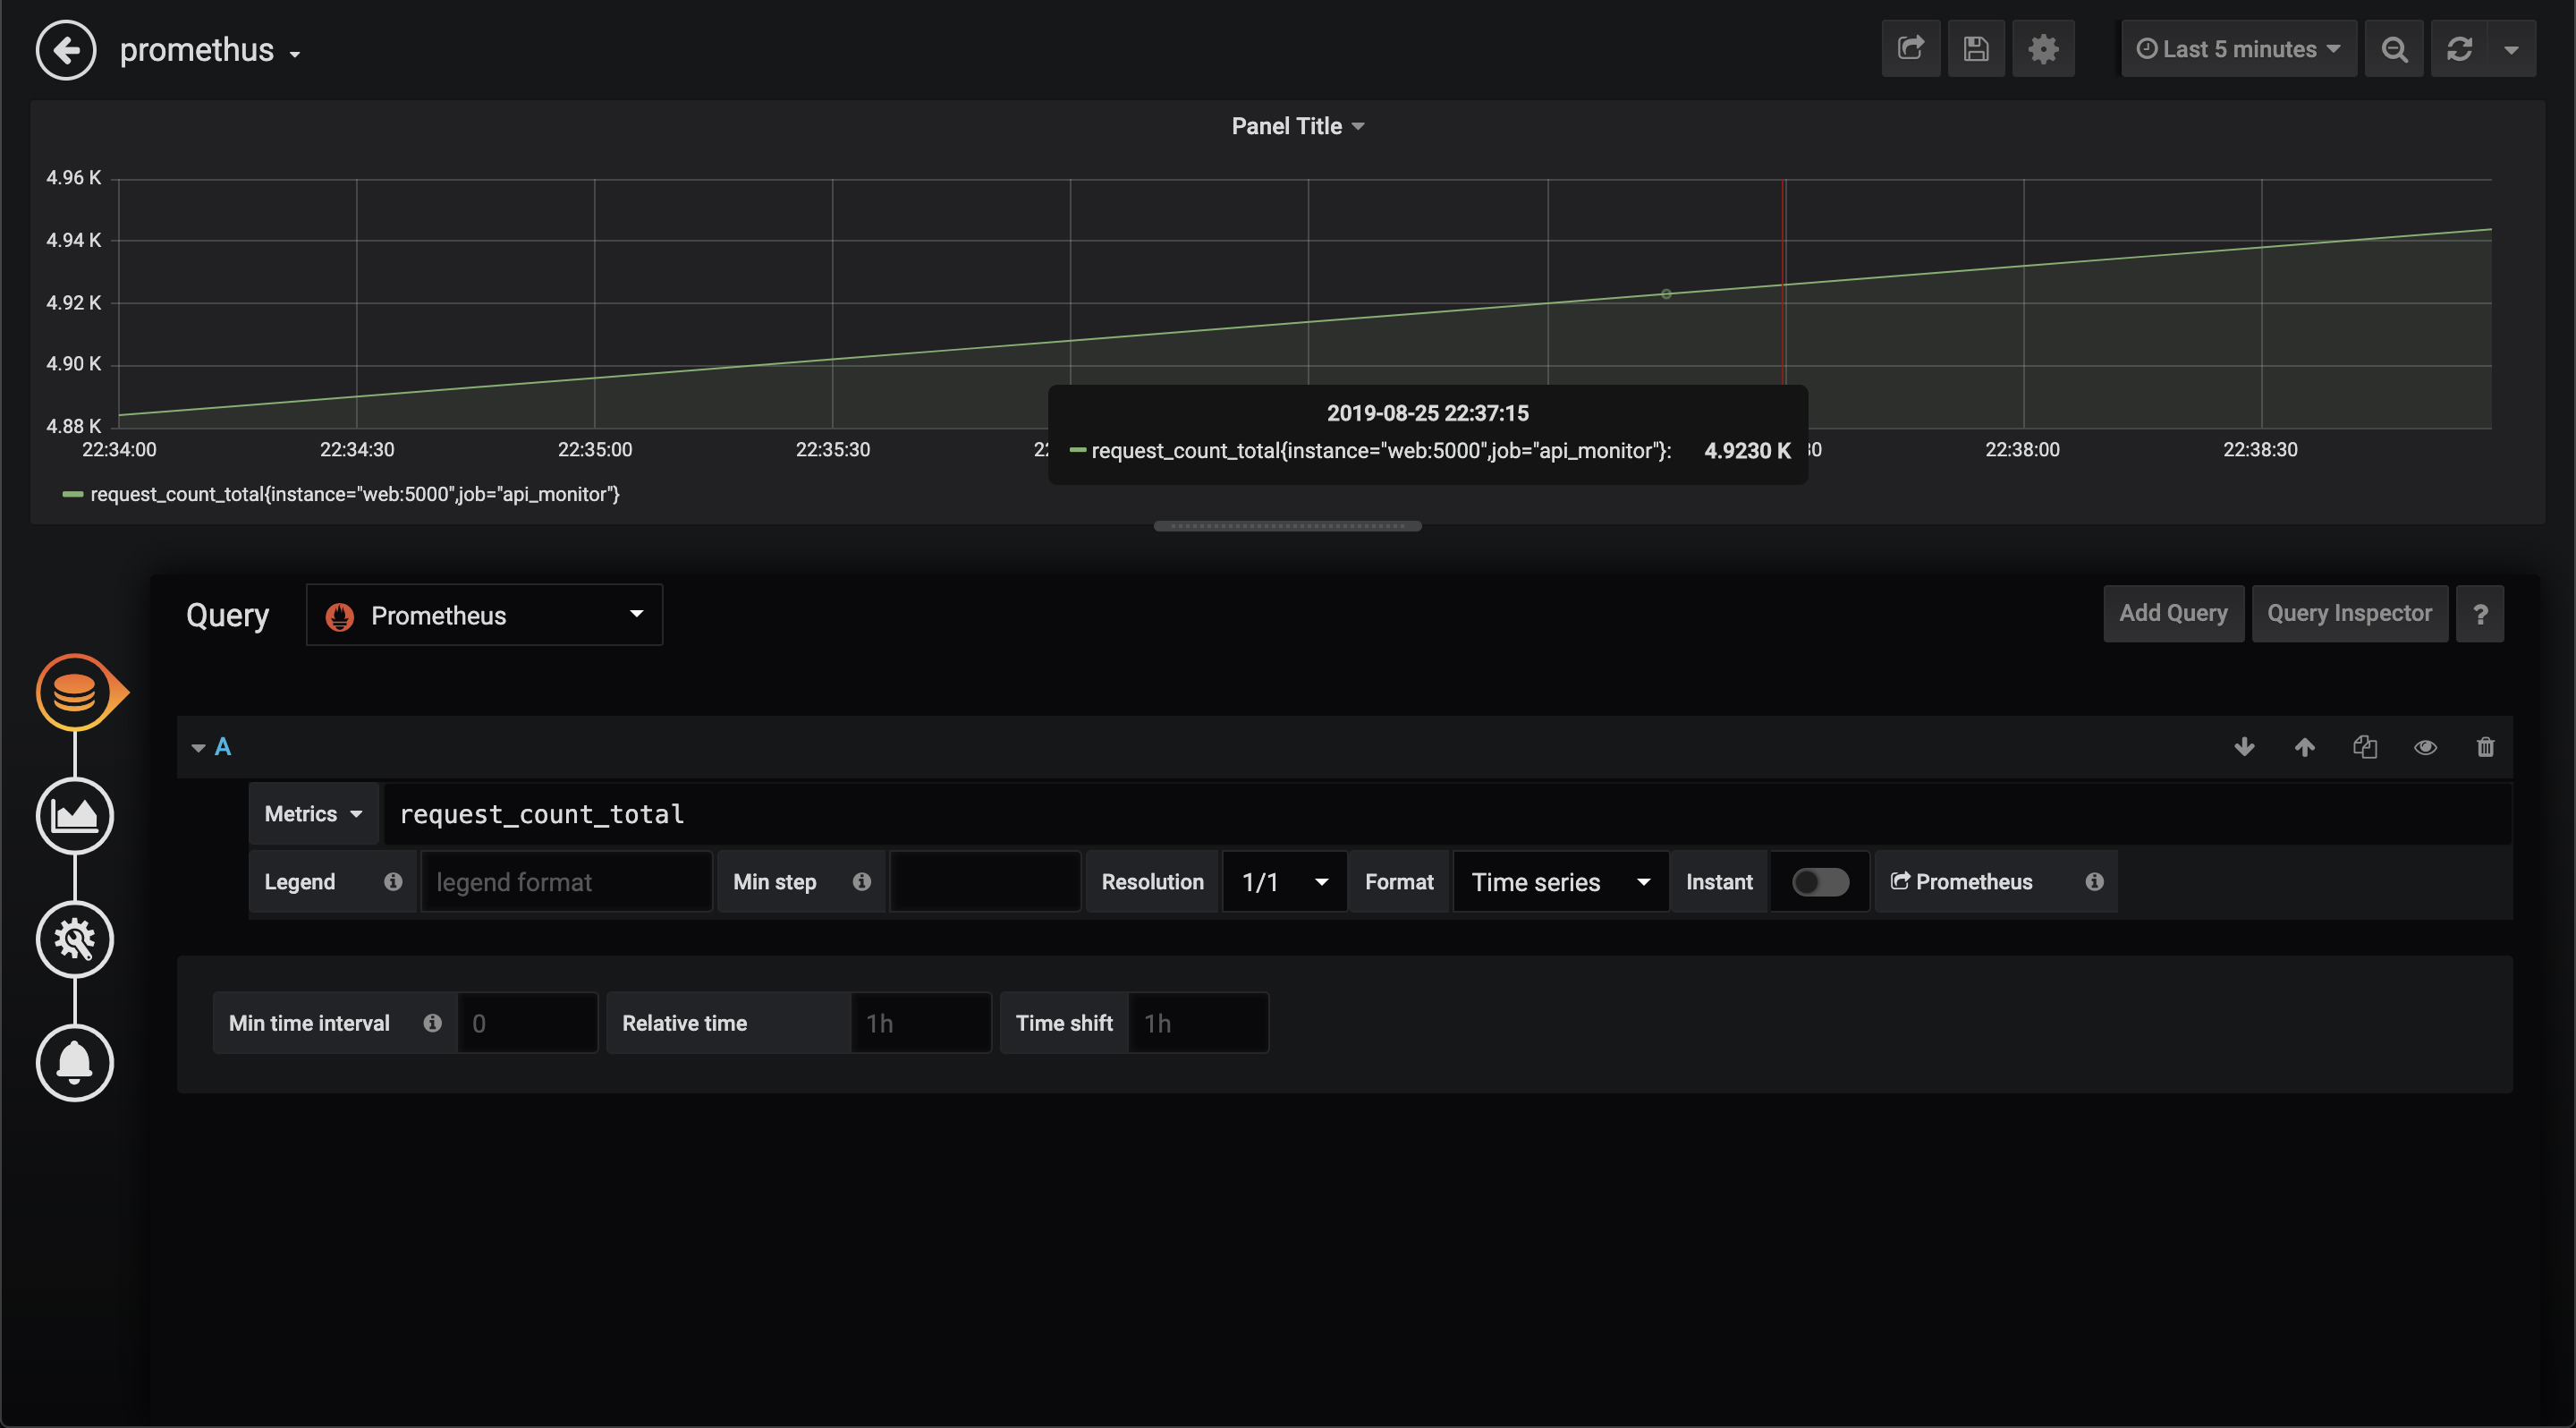The width and height of the screenshot is (2576, 1428).
Task: Open query help question mark
Action: pos(2480,613)
